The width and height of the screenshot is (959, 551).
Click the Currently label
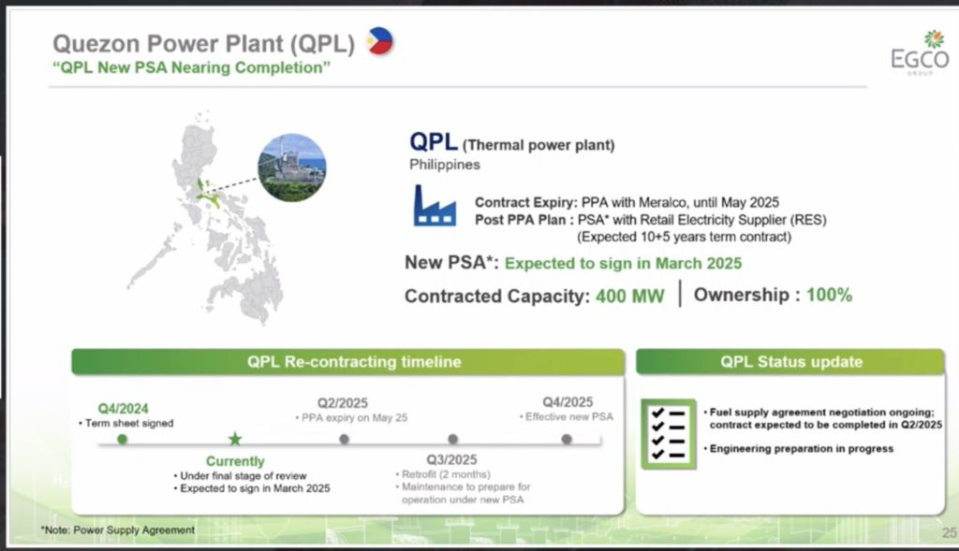tap(235, 461)
